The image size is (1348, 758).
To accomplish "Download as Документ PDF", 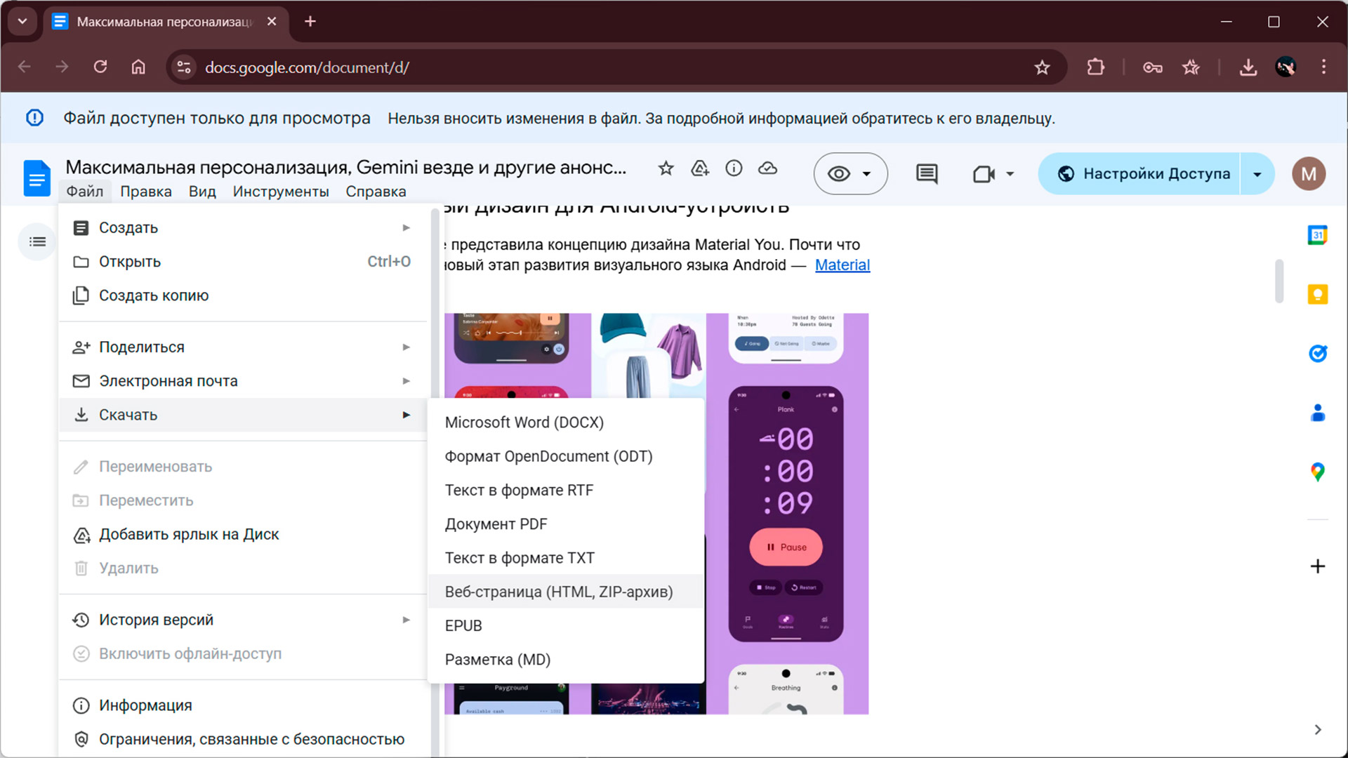I will 566,524.
